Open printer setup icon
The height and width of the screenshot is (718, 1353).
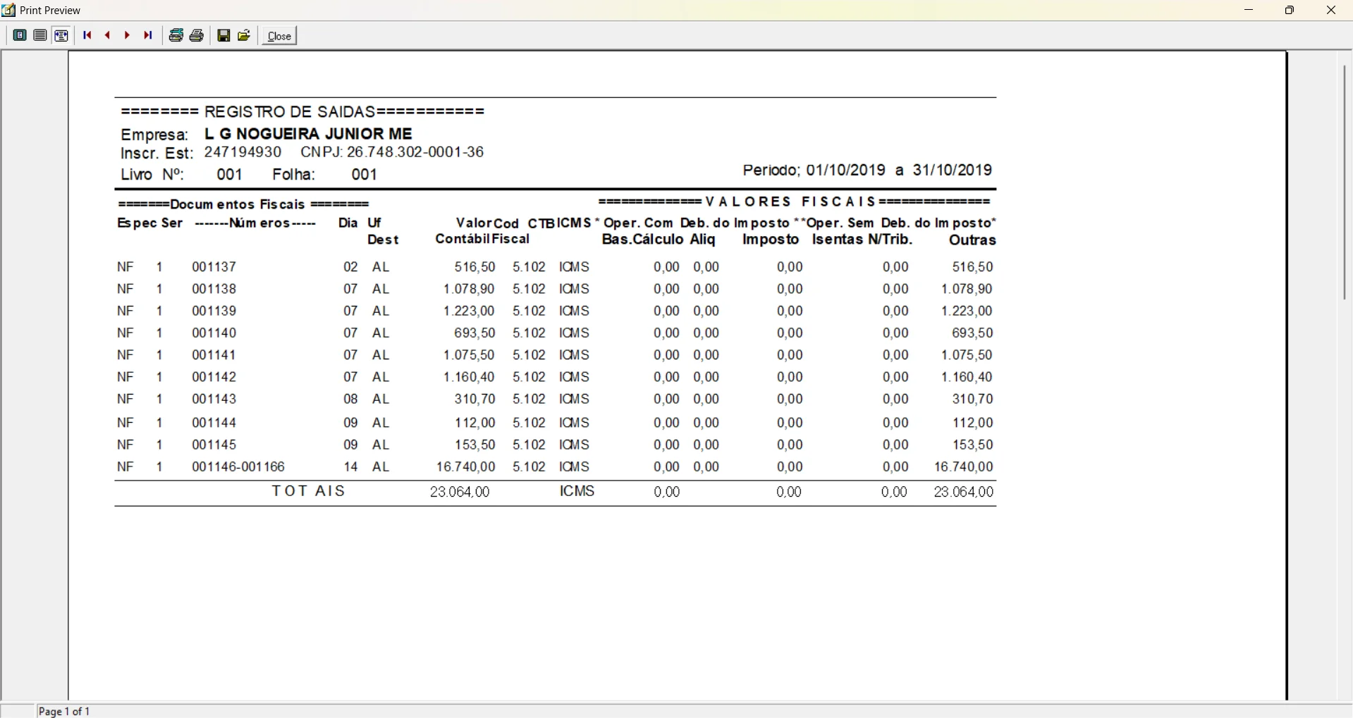click(x=176, y=36)
